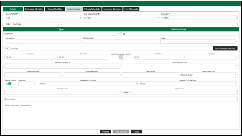This screenshot has height=136, width=242.
Task: Expand Available For On Demand dropdown
Action: [88, 84]
